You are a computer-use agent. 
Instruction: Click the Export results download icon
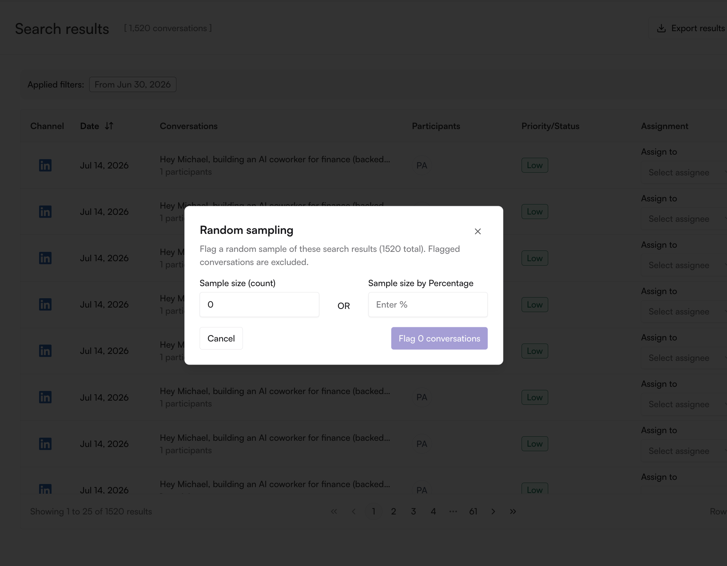click(x=661, y=28)
